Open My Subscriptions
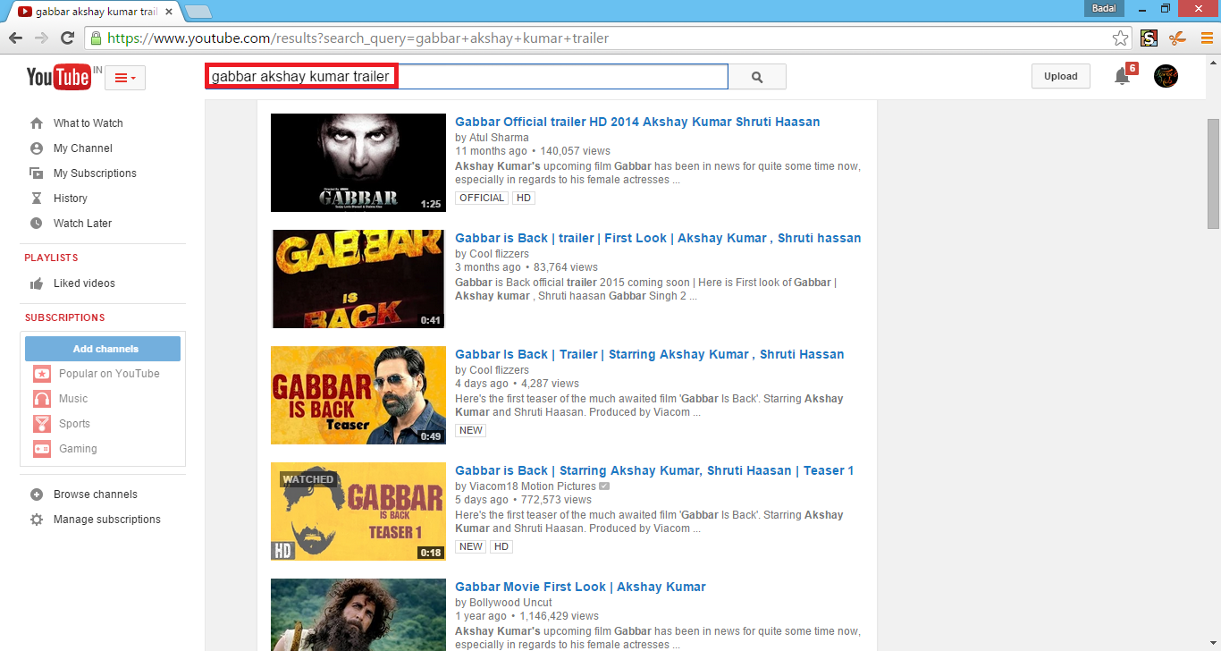This screenshot has width=1221, height=651. (x=95, y=173)
